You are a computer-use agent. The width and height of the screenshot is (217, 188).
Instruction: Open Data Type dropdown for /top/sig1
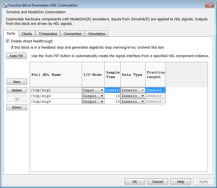pyautogui.click(x=133, y=90)
